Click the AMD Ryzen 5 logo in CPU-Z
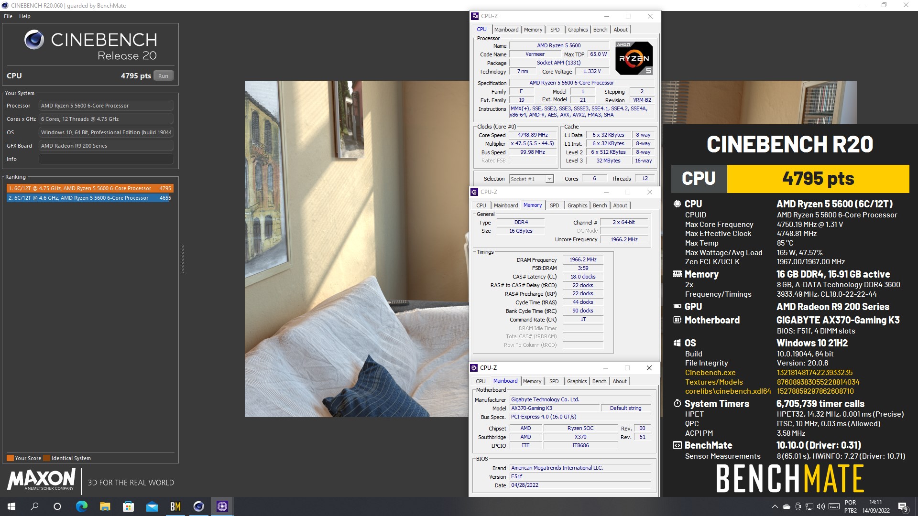The height and width of the screenshot is (516, 918). point(634,58)
